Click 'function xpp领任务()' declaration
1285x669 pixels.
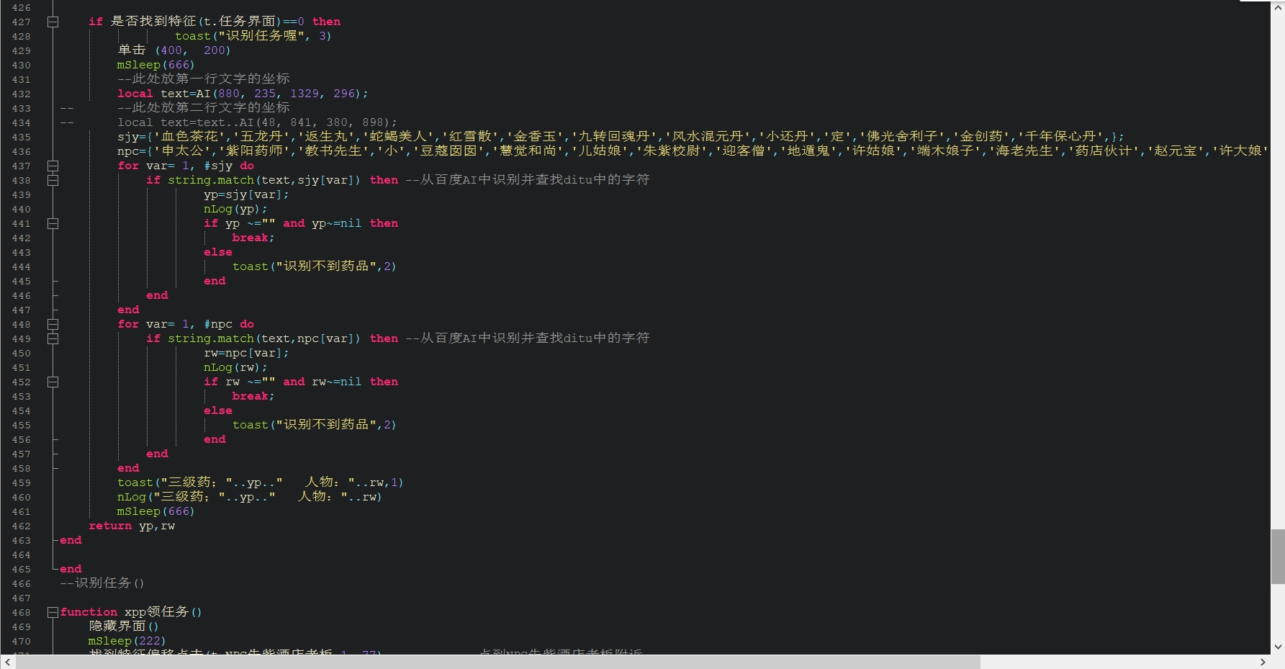tap(131, 612)
